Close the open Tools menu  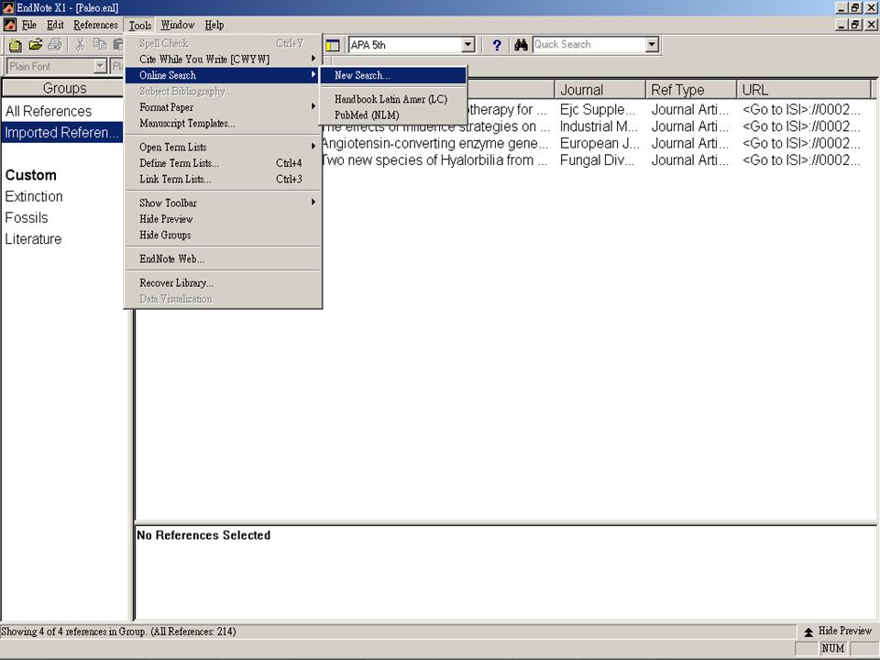point(139,26)
